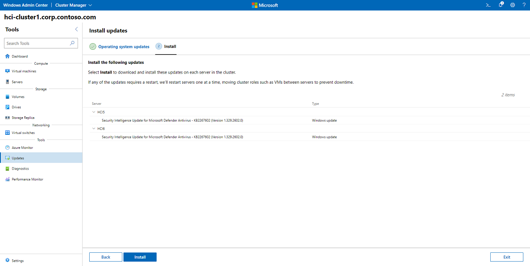Collapse the Tools sidebar with the chevron
Image resolution: width=530 pixels, height=266 pixels.
(76, 30)
